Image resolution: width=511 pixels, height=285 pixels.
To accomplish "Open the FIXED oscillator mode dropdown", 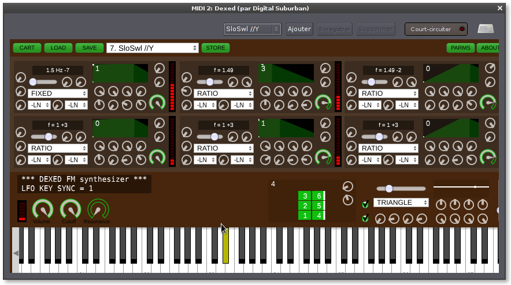I will (x=58, y=93).
